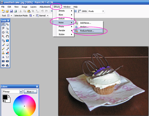Open the File menu
149x116 pixels.
point(3,7)
